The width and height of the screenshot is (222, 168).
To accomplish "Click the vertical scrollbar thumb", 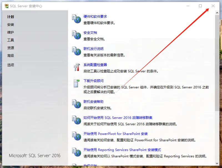I will 217,63.
